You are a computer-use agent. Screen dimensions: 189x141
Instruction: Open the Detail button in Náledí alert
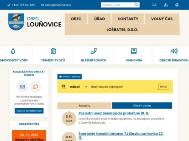164,86
